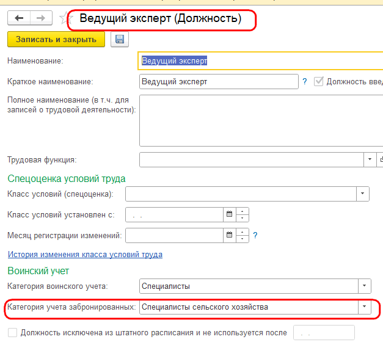Click the Спецоценка условий труда heading
This screenshot has width=383, height=353.
point(67,179)
